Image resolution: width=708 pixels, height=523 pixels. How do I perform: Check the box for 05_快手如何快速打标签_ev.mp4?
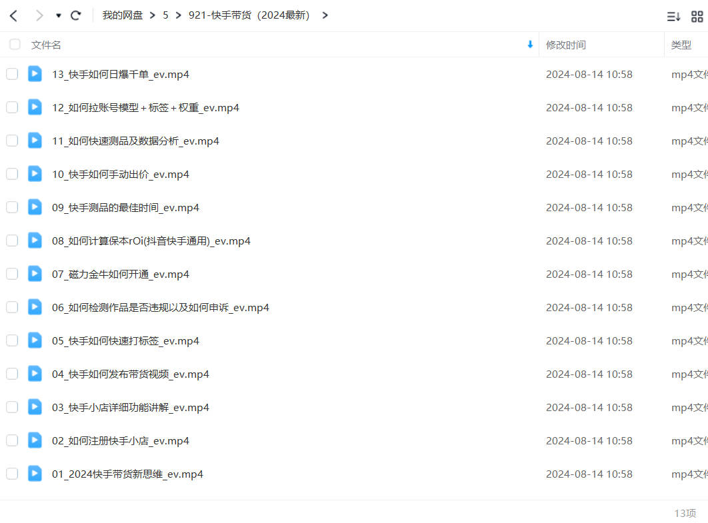pyautogui.click(x=12, y=340)
